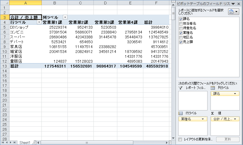
Task: Select column A header
Action: [25, 3]
